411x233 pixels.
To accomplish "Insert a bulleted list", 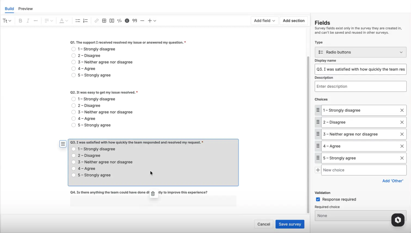I will pyautogui.click(x=78, y=20).
